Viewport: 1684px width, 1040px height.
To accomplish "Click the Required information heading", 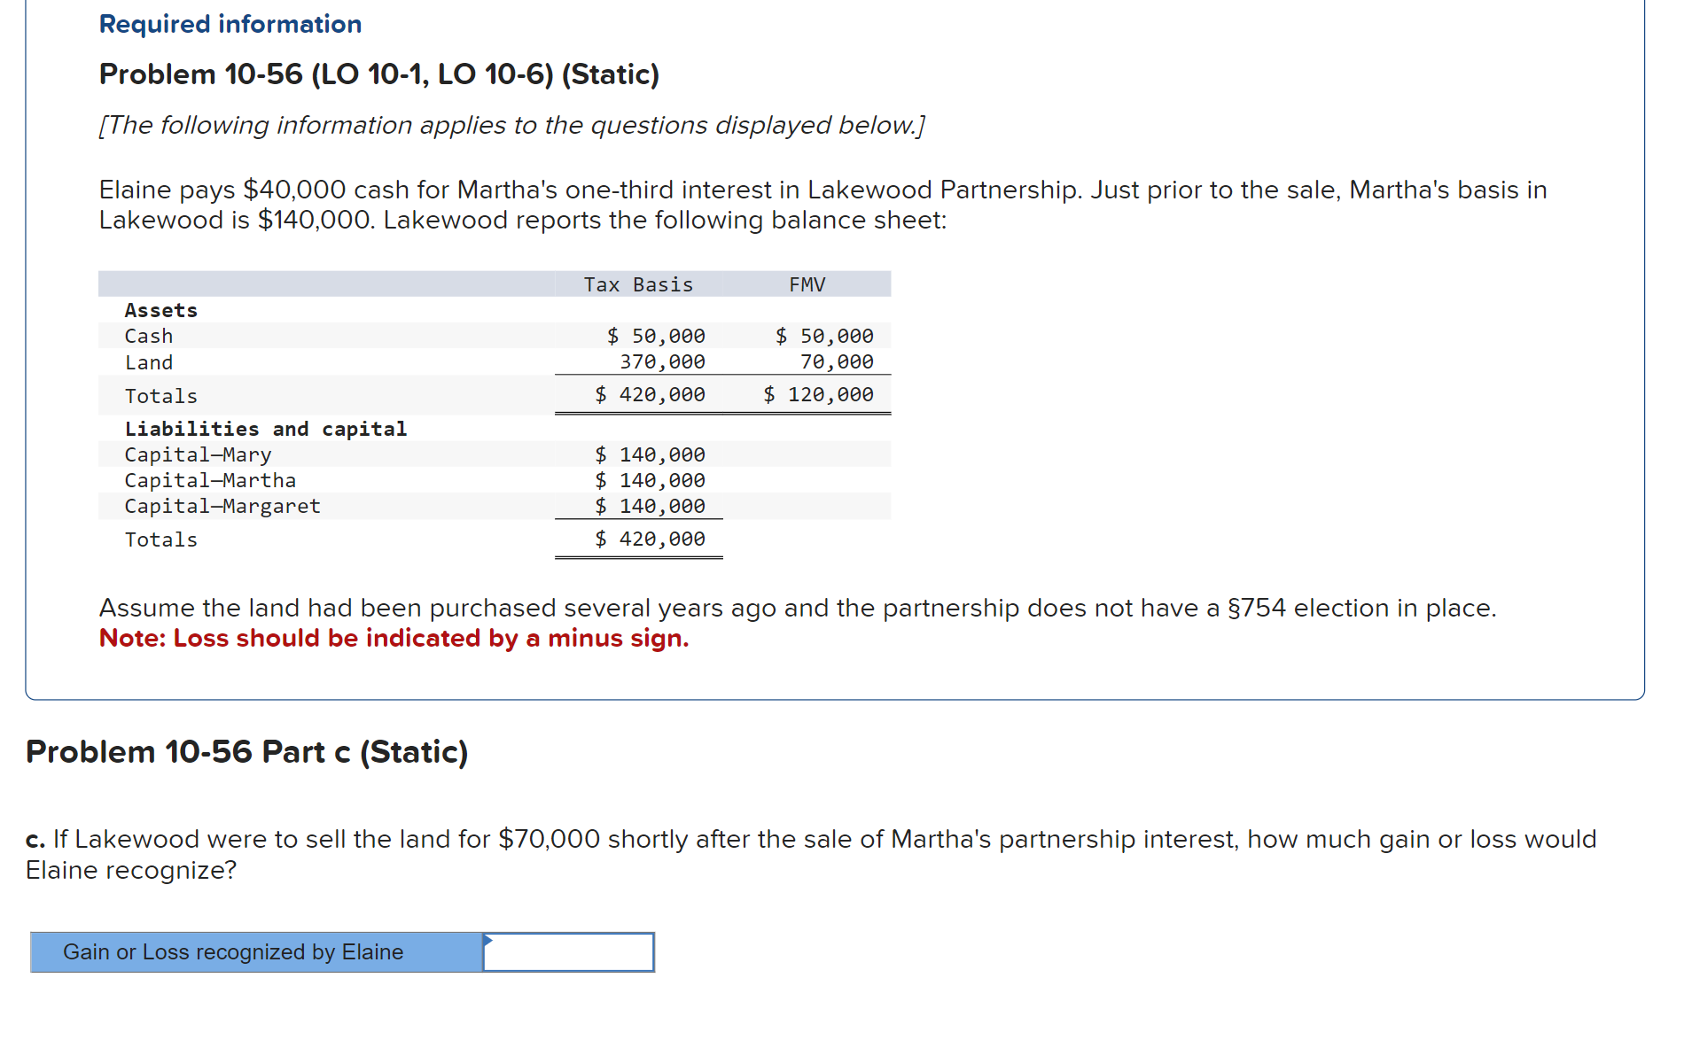I will pos(229,23).
